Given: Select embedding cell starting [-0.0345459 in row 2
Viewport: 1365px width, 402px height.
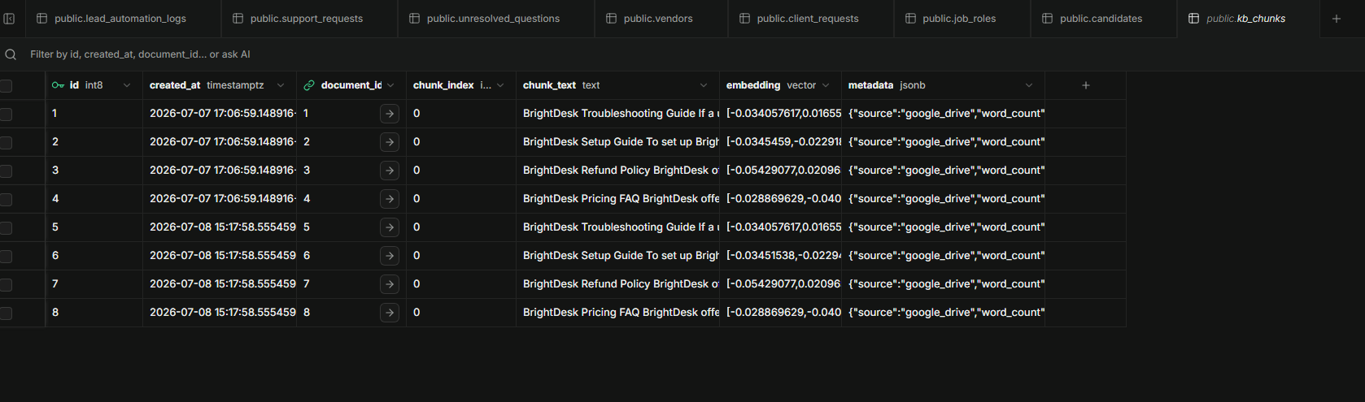Looking at the screenshot, I should click(x=781, y=142).
